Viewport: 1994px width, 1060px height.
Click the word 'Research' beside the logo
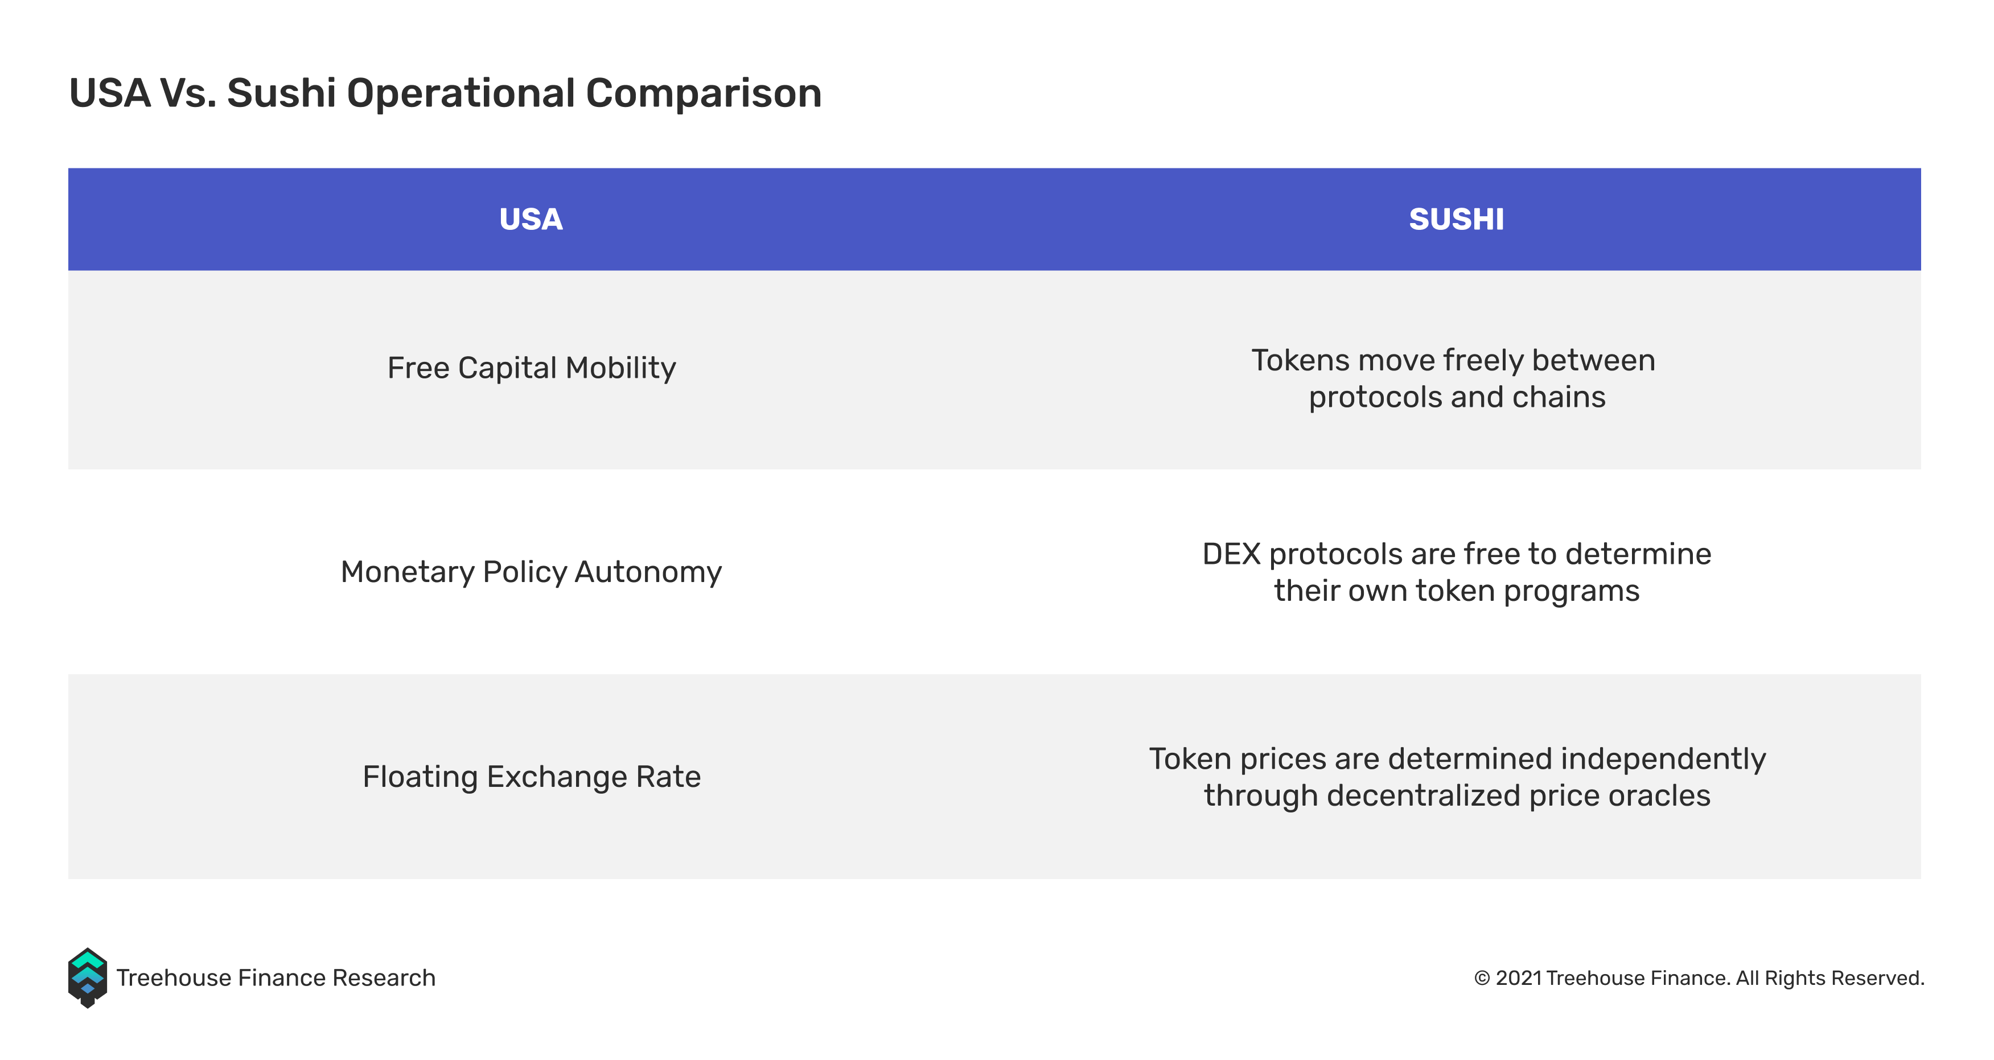pyautogui.click(x=384, y=978)
